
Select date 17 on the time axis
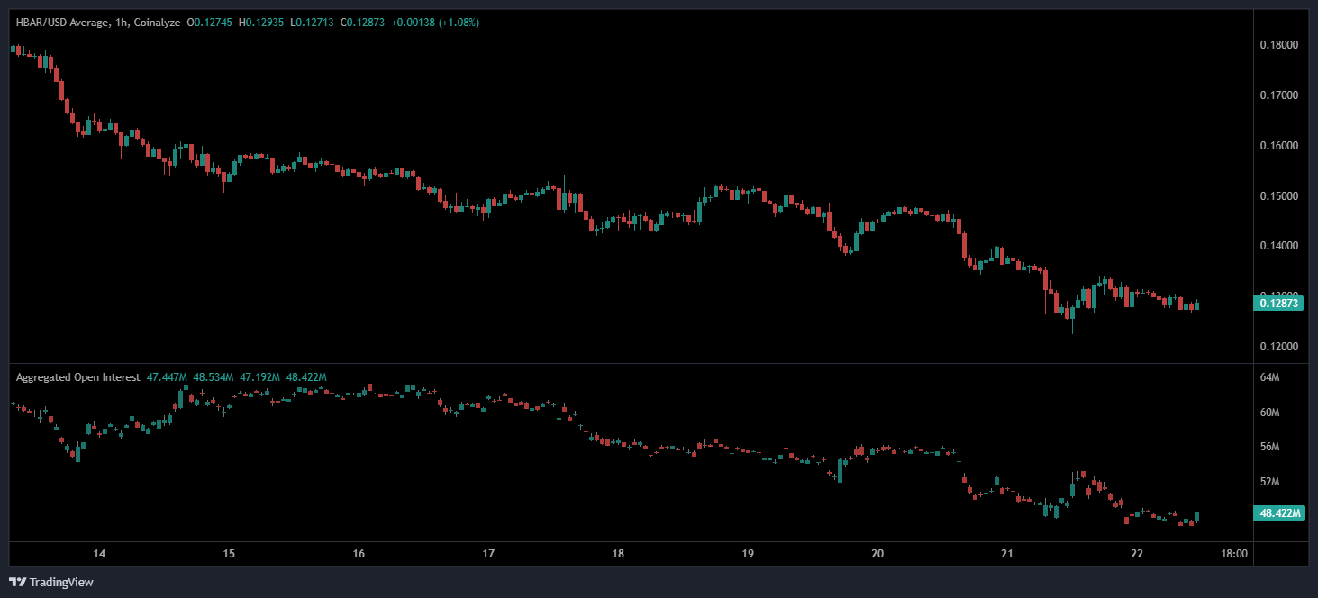[488, 554]
